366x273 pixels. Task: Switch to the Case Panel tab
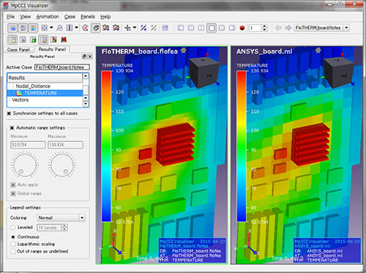(18, 50)
